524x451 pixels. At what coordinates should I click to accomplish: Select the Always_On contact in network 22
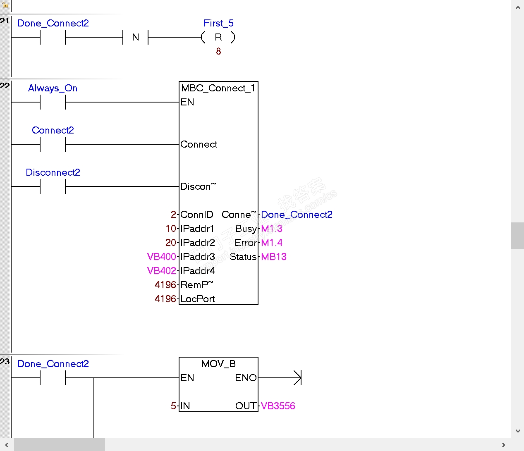53,102
